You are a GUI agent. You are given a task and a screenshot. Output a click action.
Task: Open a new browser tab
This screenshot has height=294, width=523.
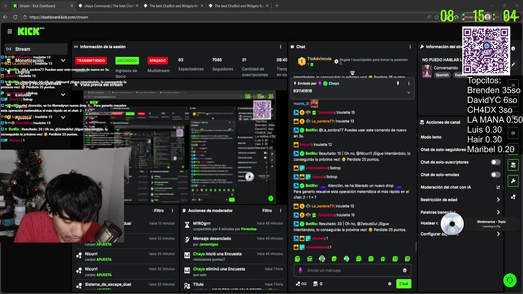click(277, 6)
